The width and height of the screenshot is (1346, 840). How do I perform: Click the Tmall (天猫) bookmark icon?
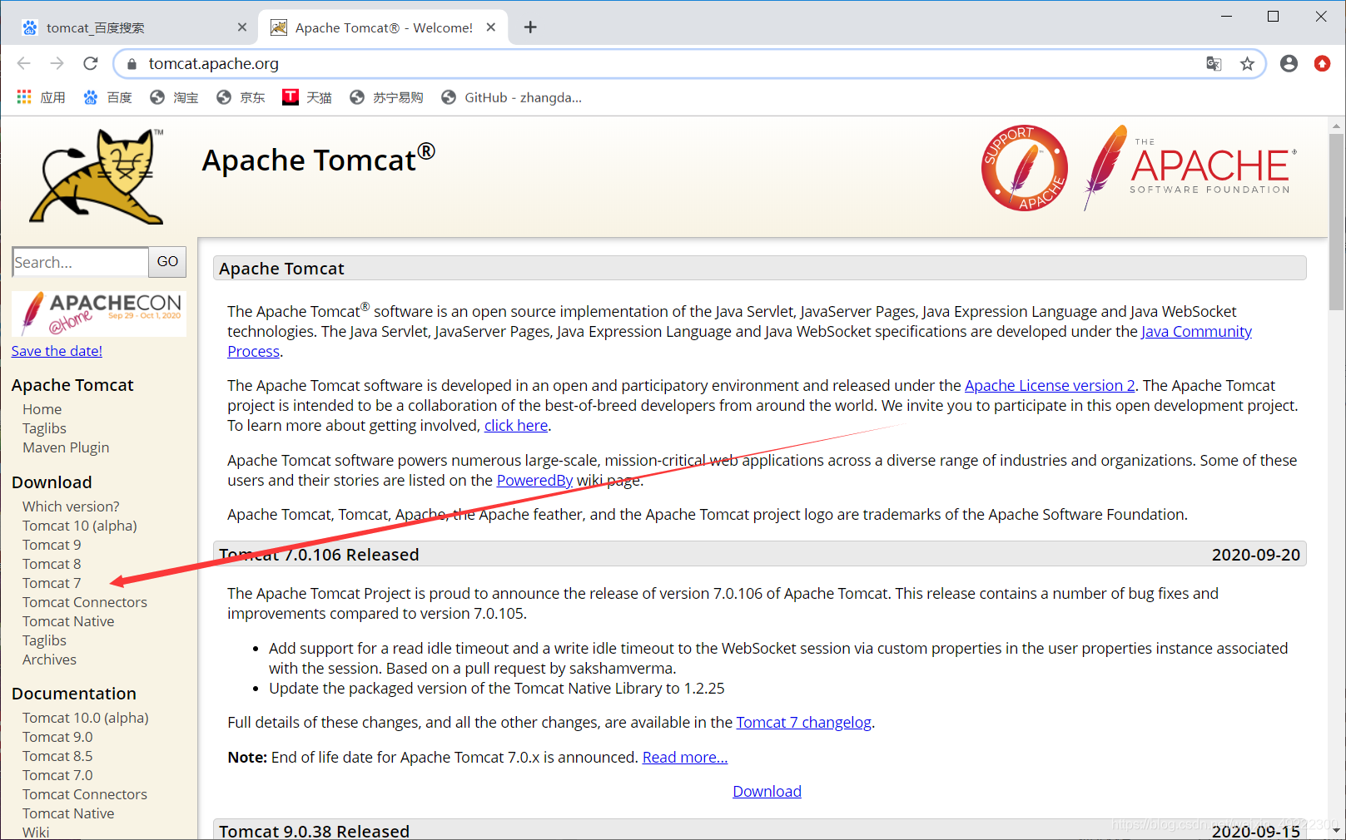[x=290, y=97]
